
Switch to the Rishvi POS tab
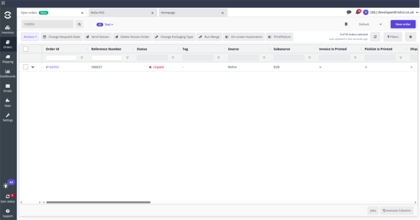pos(121,13)
